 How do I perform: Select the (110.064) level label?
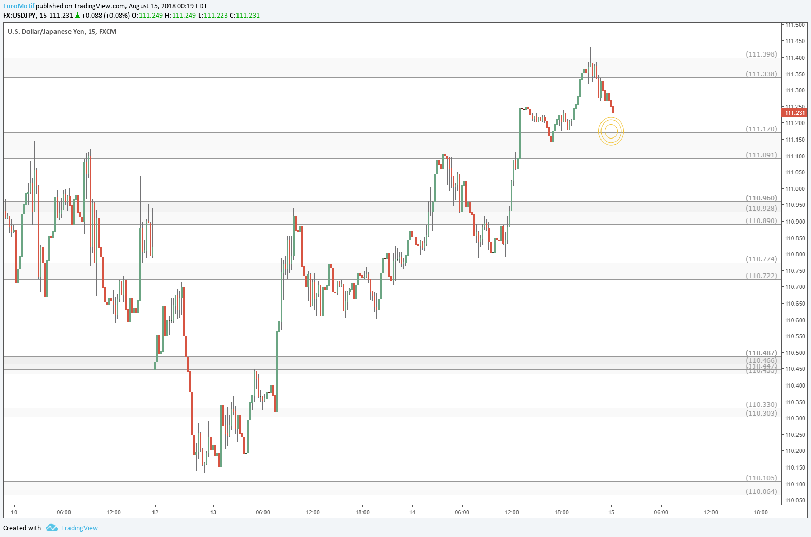pyautogui.click(x=761, y=491)
